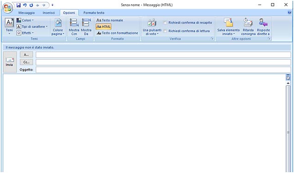Click the unsent message info bar
This screenshot has width=294, height=173.
(x=147, y=48)
